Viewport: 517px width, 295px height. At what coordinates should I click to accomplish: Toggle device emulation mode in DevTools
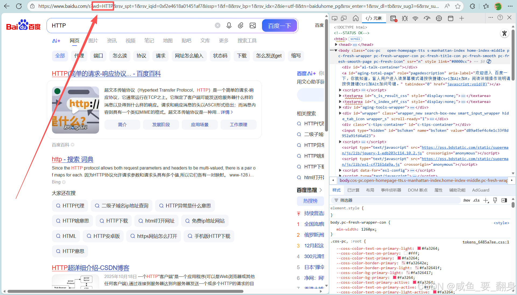344,18
